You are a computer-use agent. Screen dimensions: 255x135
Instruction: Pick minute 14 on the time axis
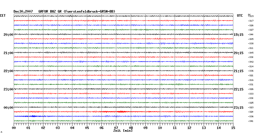(219, 128)
